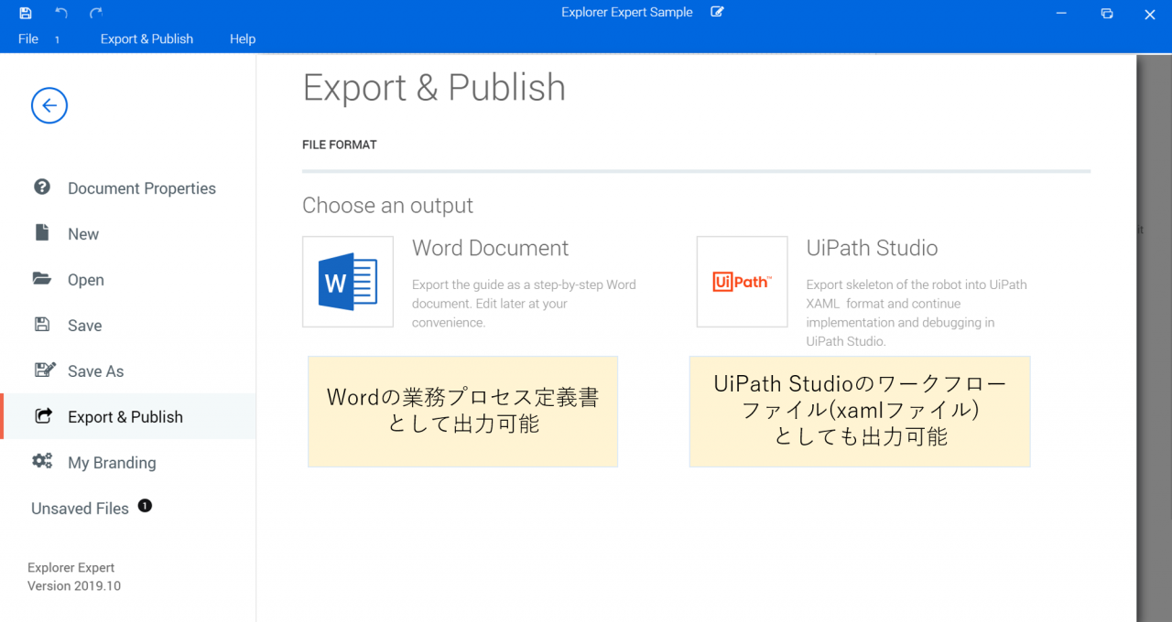
Task: Click the My Branding gears icon
Action: click(42, 461)
